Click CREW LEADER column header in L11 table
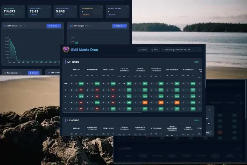 [108, 70]
